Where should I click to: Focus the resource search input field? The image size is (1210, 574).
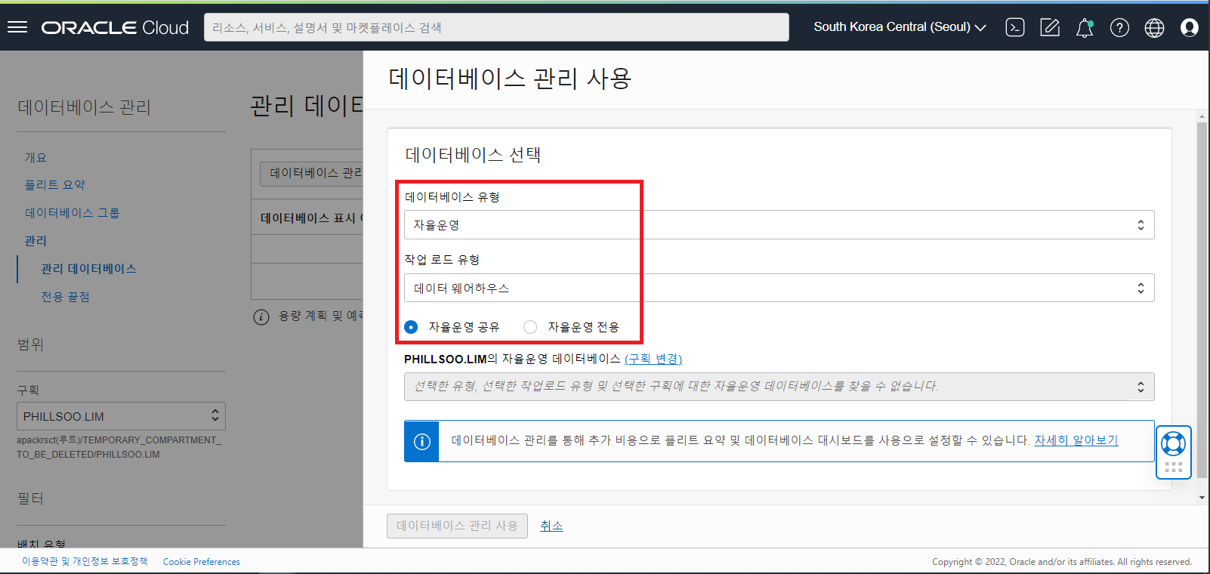(x=496, y=27)
